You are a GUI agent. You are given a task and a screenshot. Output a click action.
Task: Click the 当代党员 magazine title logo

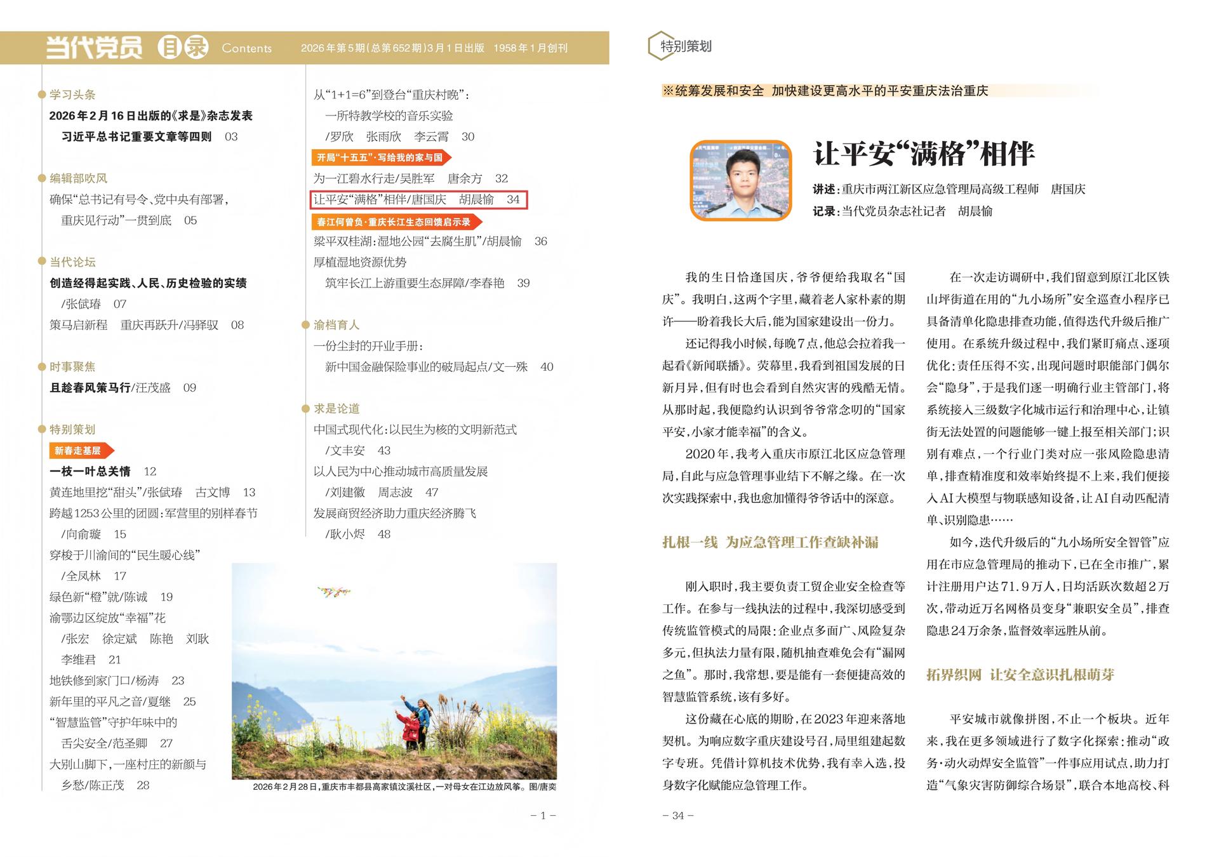point(94,48)
